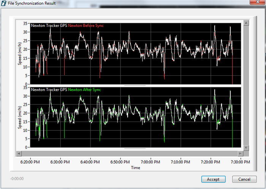Click the 7:00:00 PM time axis label
This screenshot has width=266, height=189.
coord(150,162)
